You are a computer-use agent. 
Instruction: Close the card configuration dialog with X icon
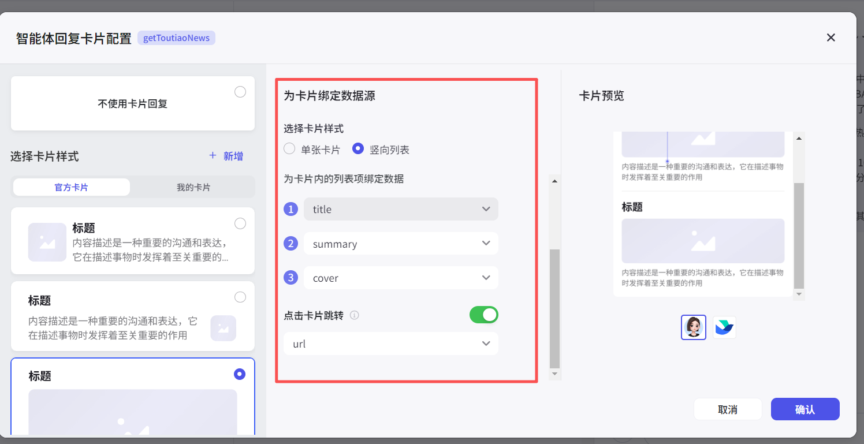831,37
